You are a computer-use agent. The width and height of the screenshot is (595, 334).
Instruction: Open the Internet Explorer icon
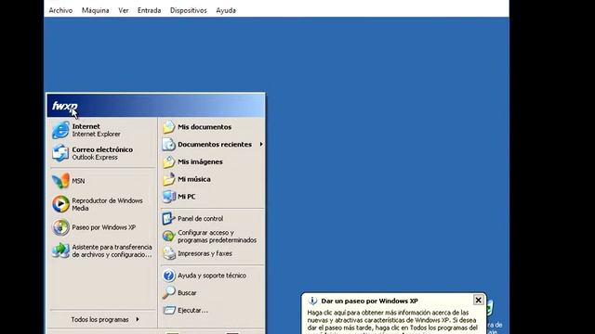pyautogui.click(x=60, y=130)
